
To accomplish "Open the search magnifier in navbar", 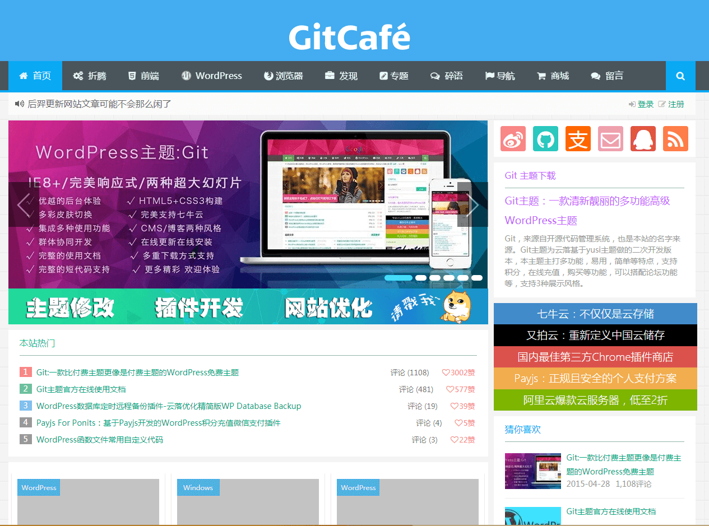I will 680,76.
